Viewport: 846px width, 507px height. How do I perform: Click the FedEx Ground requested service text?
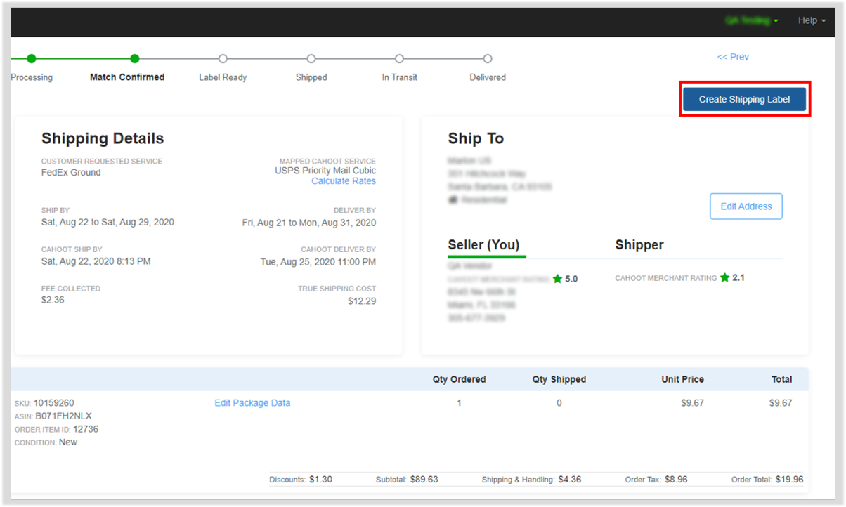coord(71,173)
